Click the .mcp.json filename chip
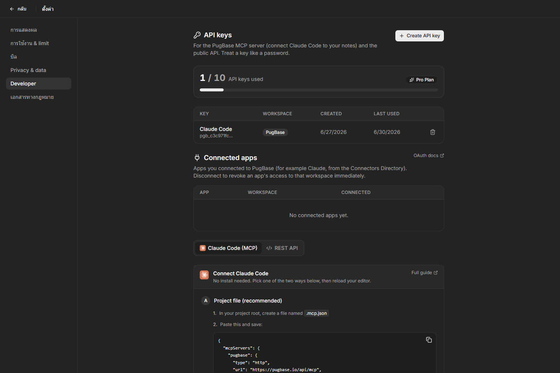Viewport: 560px width, 373px height. click(x=317, y=313)
